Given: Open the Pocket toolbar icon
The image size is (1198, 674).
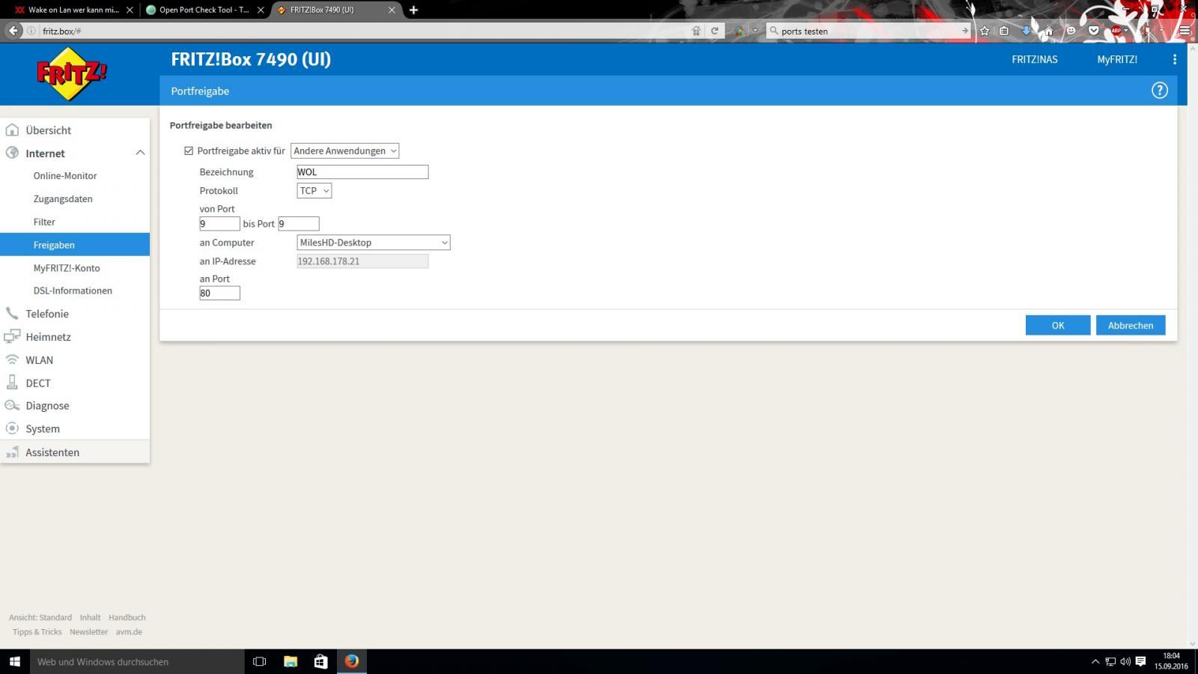Looking at the screenshot, I should pyautogui.click(x=1094, y=31).
